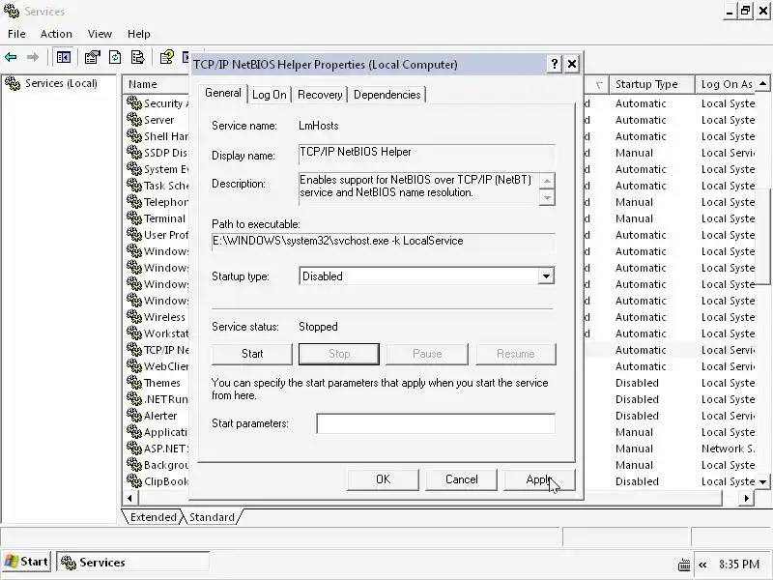Image resolution: width=773 pixels, height=580 pixels.
Task: Switch to the Extended view tab
Action: 153,517
